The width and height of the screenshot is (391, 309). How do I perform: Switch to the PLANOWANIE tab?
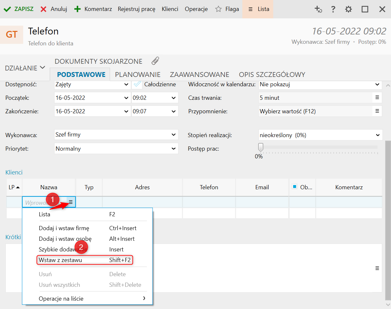click(x=138, y=75)
